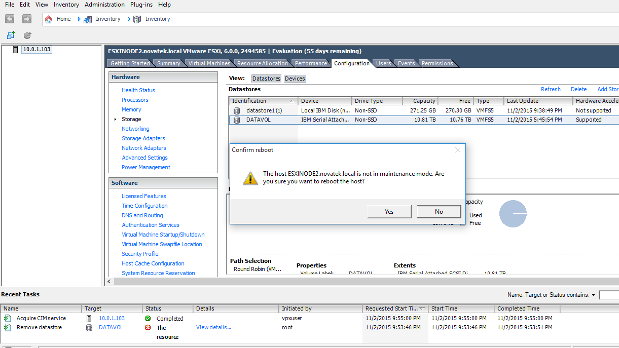The height and width of the screenshot is (348, 619).
Task: Click the DATAVOL target datastore icon in tasks
Action: coord(89,327)
